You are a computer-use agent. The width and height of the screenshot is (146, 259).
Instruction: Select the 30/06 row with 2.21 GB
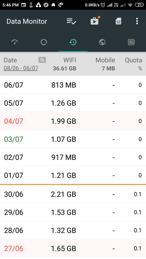[73, 194]
